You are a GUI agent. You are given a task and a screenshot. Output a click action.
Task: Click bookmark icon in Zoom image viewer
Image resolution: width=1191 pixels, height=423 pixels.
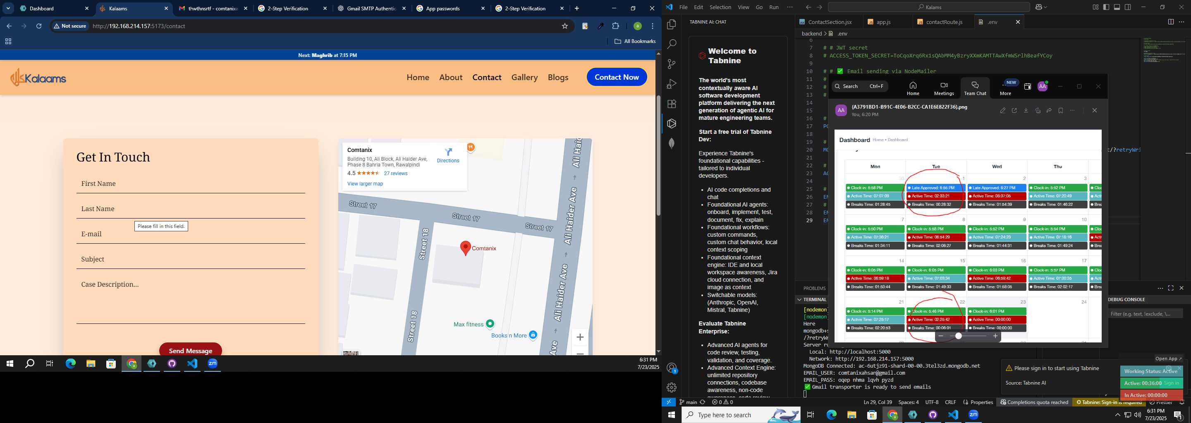click(x=1061, y=111)
